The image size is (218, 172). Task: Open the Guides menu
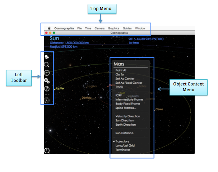127,28
